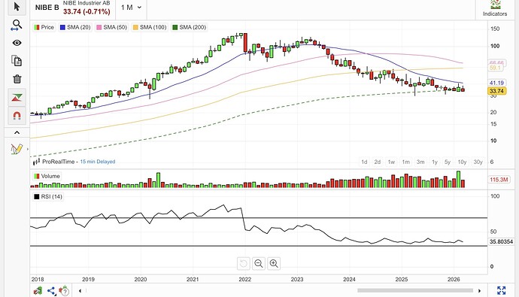This screenshot has height=297, width=519.
Task: Click the ProRealTime logo icon
Action: click(36, 162)
